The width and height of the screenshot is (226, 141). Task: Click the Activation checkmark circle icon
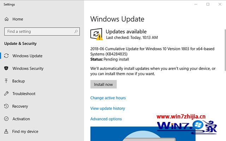point(6,119)
